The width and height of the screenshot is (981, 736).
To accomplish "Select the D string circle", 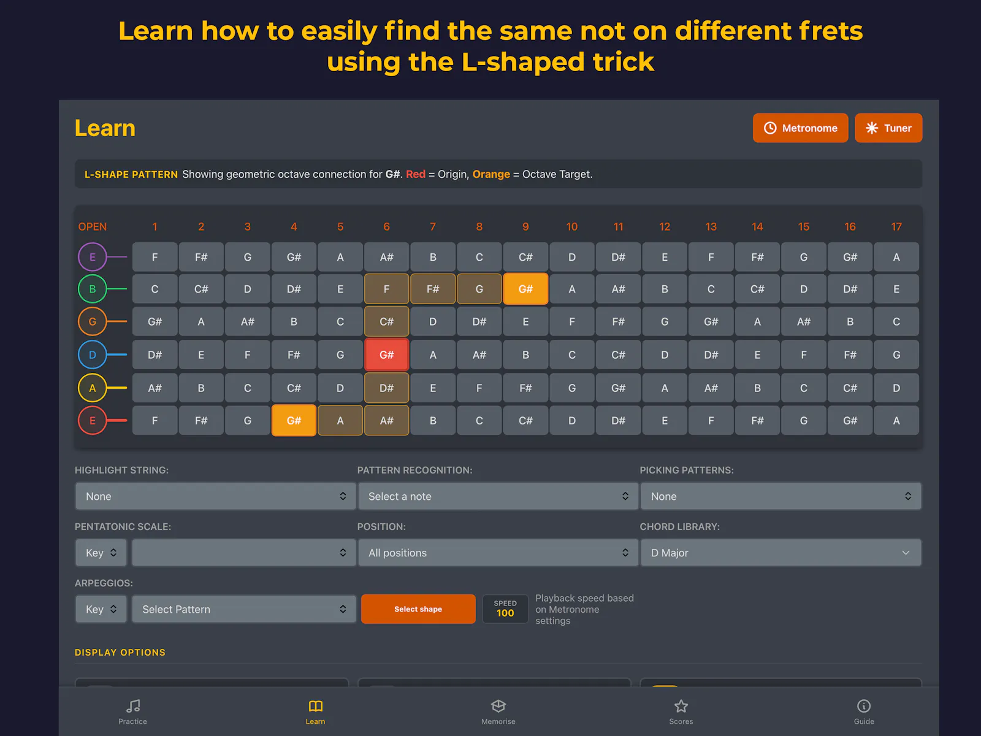I will [x=93, y=355].
